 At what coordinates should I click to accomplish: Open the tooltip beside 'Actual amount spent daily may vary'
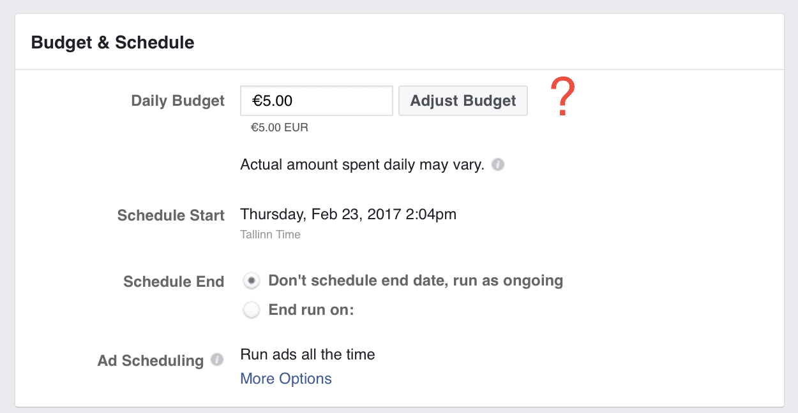click(497, 164)
